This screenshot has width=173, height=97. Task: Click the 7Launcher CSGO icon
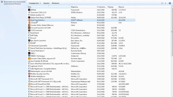[29, 12]
